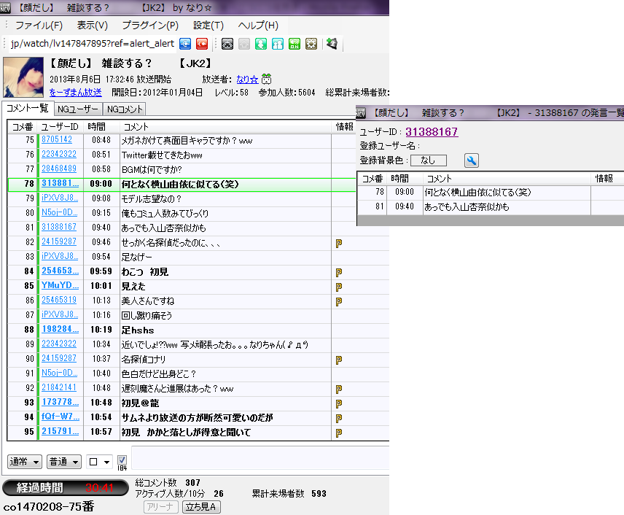Switch to the NGコメント tab
Screen dimensions: 624x515
[x=124, y=109]
